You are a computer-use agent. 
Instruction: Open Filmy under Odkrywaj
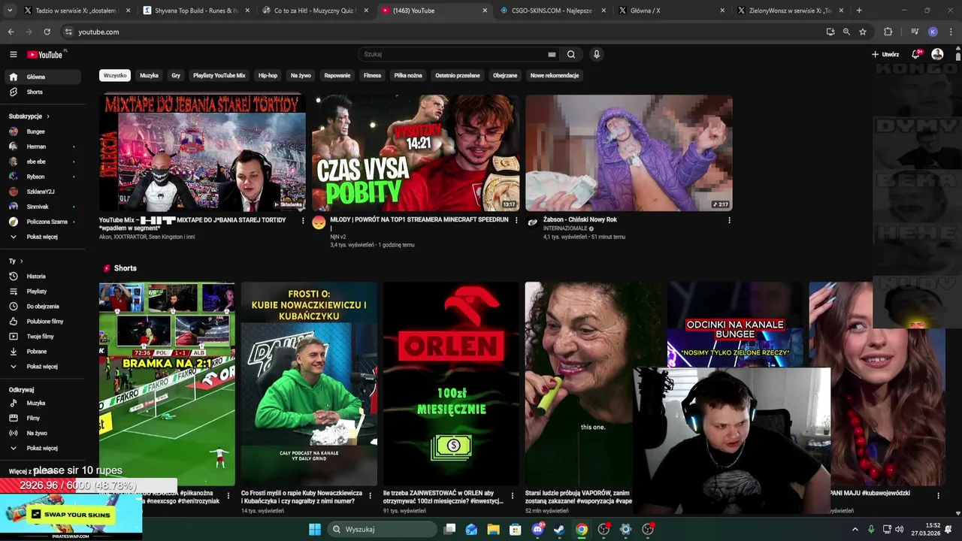click(x=42, y=418)
